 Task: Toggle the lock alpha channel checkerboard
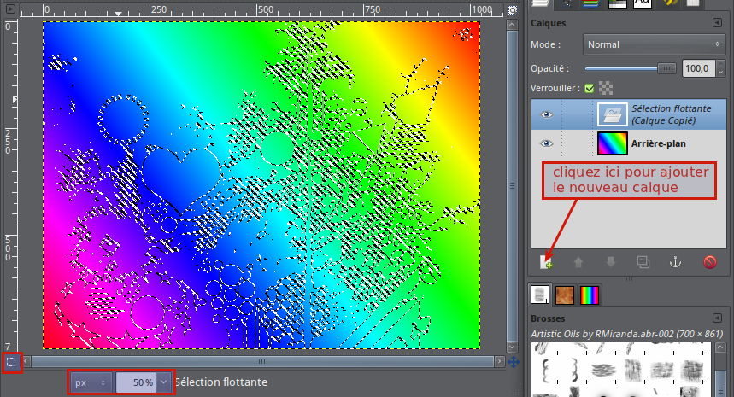[605, 87]
